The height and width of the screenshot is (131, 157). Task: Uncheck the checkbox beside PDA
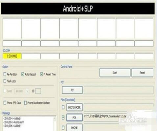63,118
